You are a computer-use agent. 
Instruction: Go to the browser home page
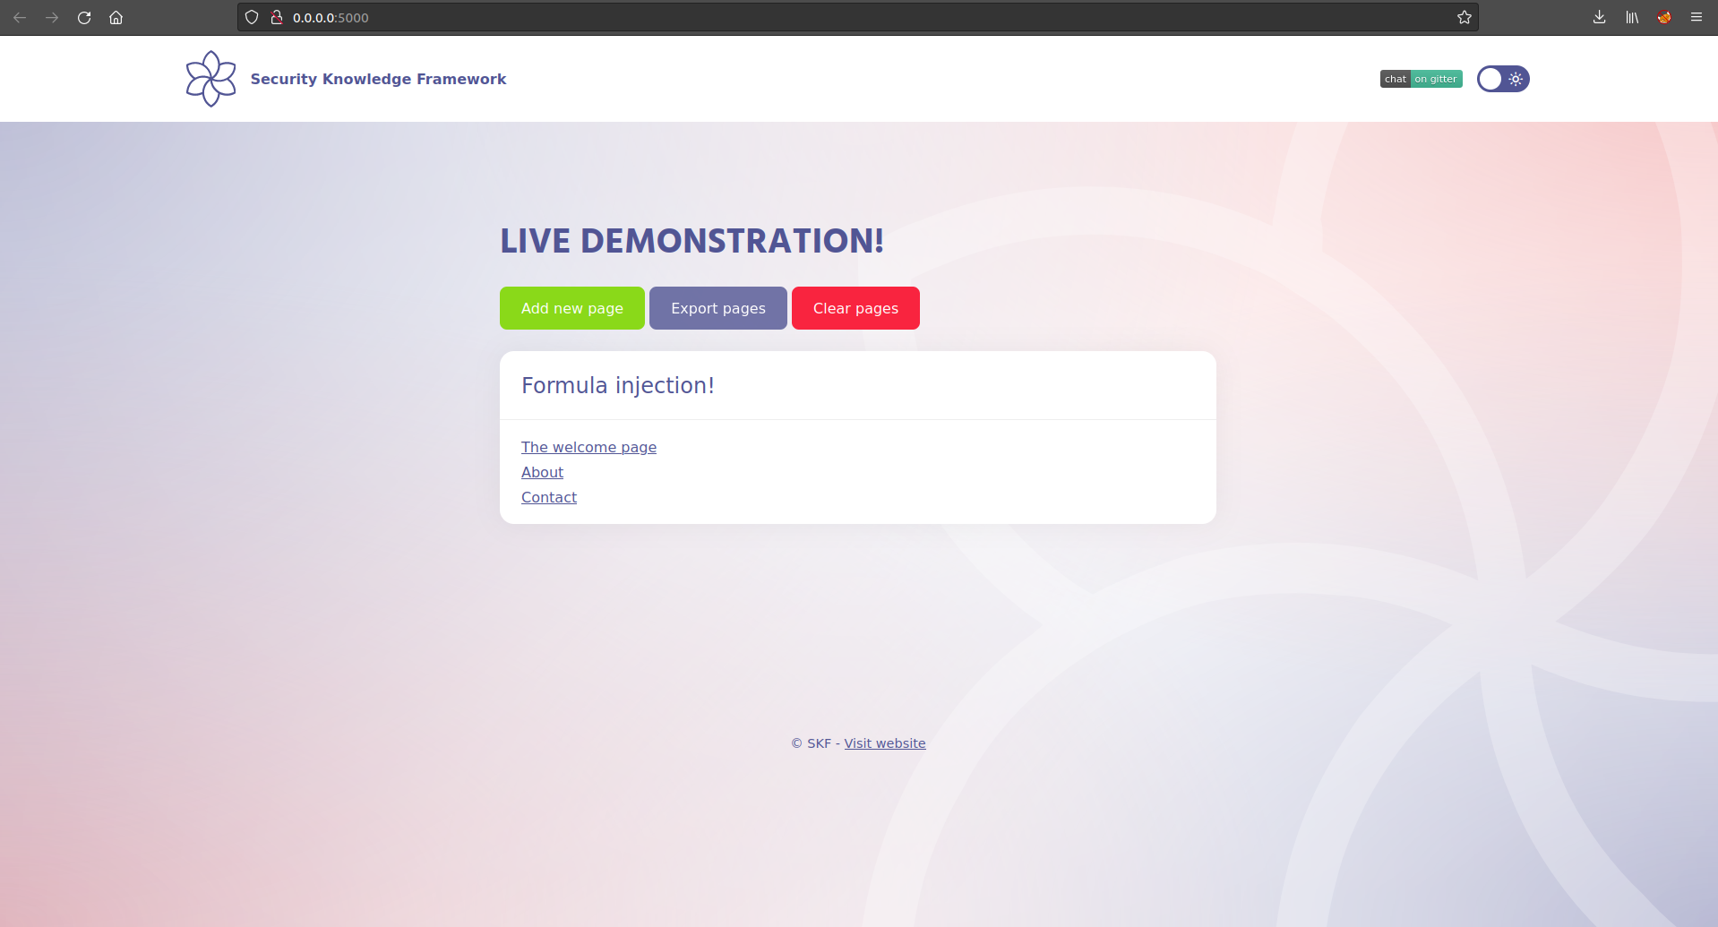[116, 17]
